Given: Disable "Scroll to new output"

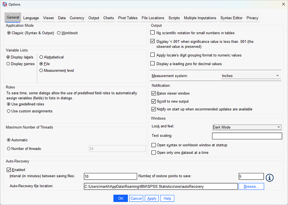Looking at the screenshot, I should [153, 101].
